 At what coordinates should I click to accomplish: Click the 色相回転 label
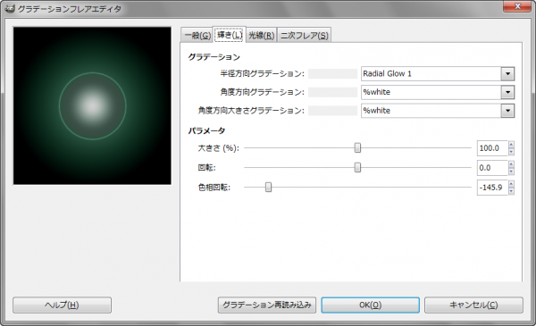pyautogui.click(x=214, y=188)
